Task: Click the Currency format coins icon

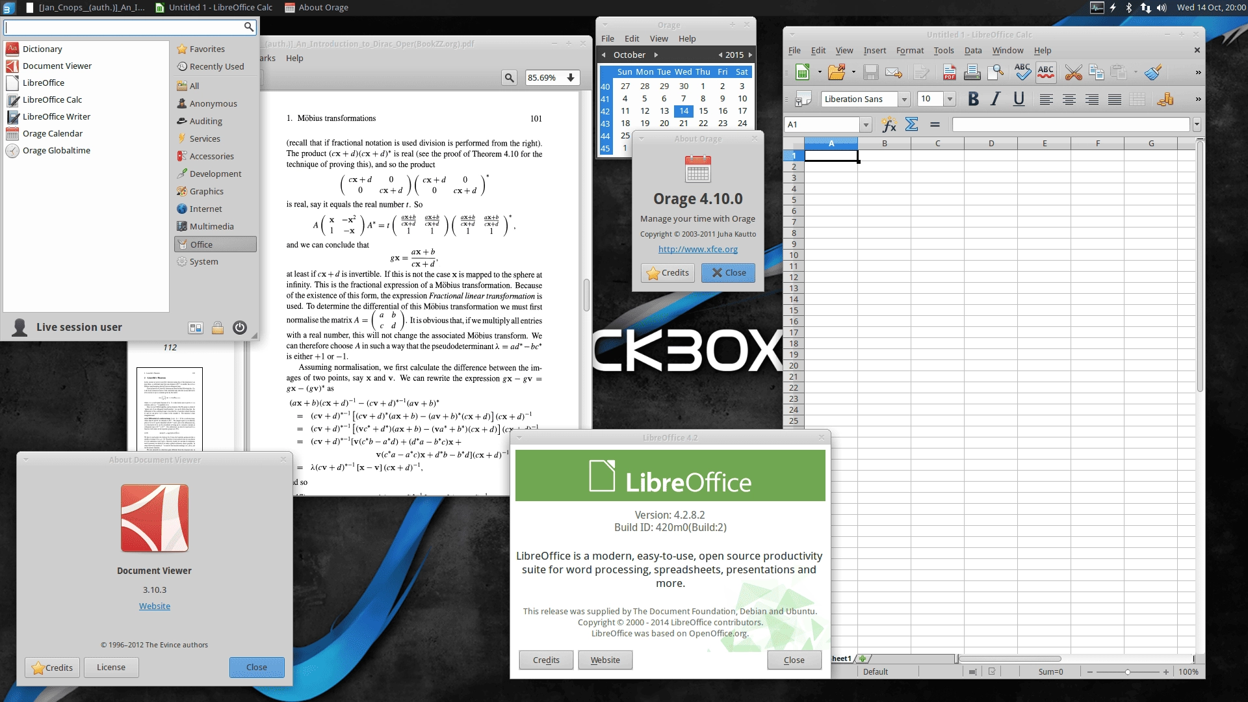Action: pyautogui.click(x=1165, y=99)
